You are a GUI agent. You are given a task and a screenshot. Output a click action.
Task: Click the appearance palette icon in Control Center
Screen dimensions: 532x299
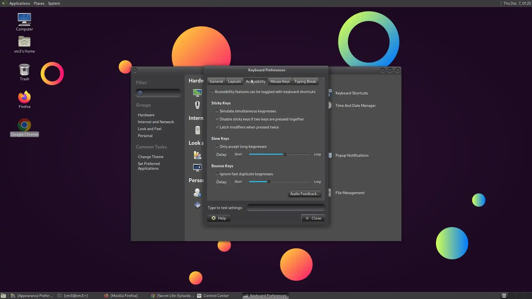click(x=197, y=155)
